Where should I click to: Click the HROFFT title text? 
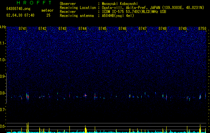coord(34,3)
